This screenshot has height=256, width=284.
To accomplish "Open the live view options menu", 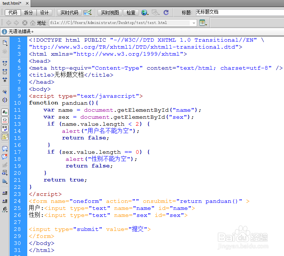I will [203, 23].
